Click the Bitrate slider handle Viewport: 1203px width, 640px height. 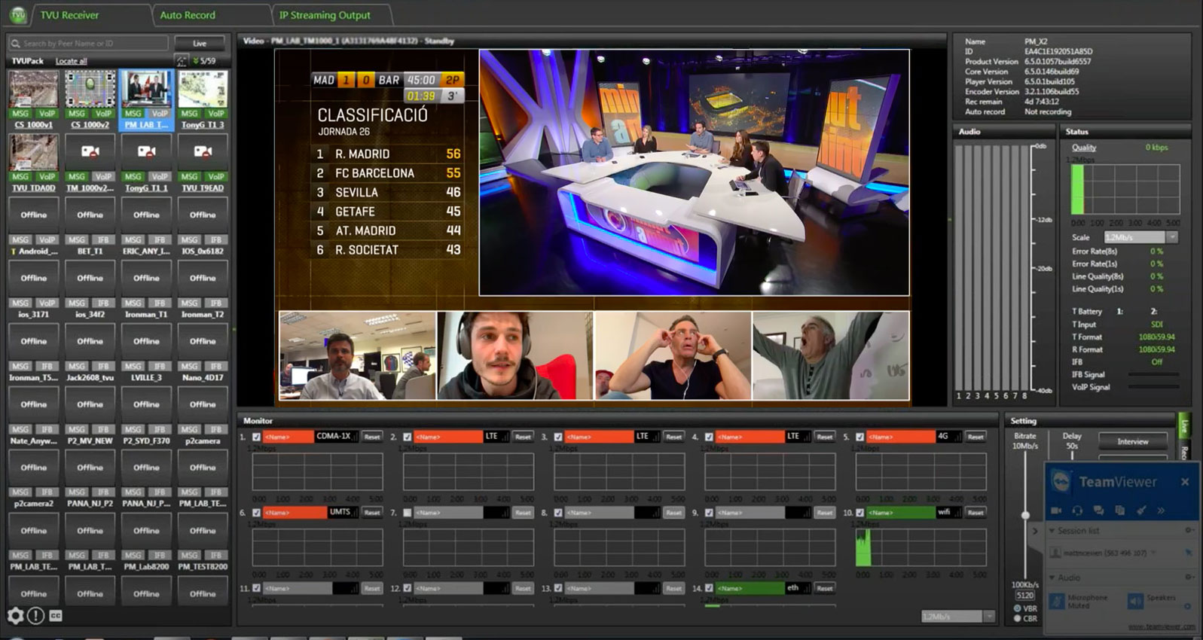[1025, 515]
